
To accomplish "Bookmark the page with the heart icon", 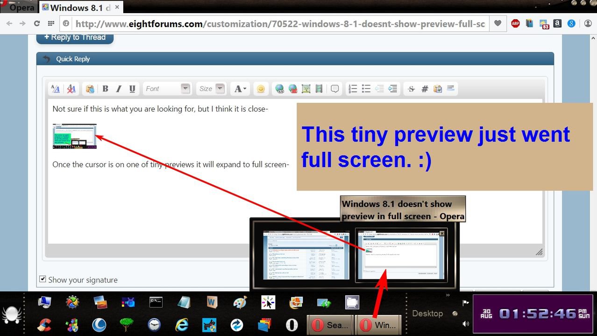I will click(498, 23).
